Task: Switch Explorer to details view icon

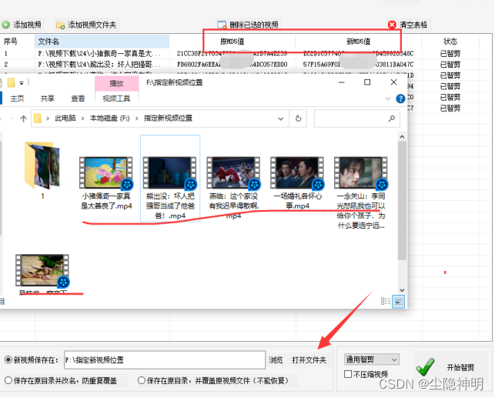Action: (x=385, y=301)
